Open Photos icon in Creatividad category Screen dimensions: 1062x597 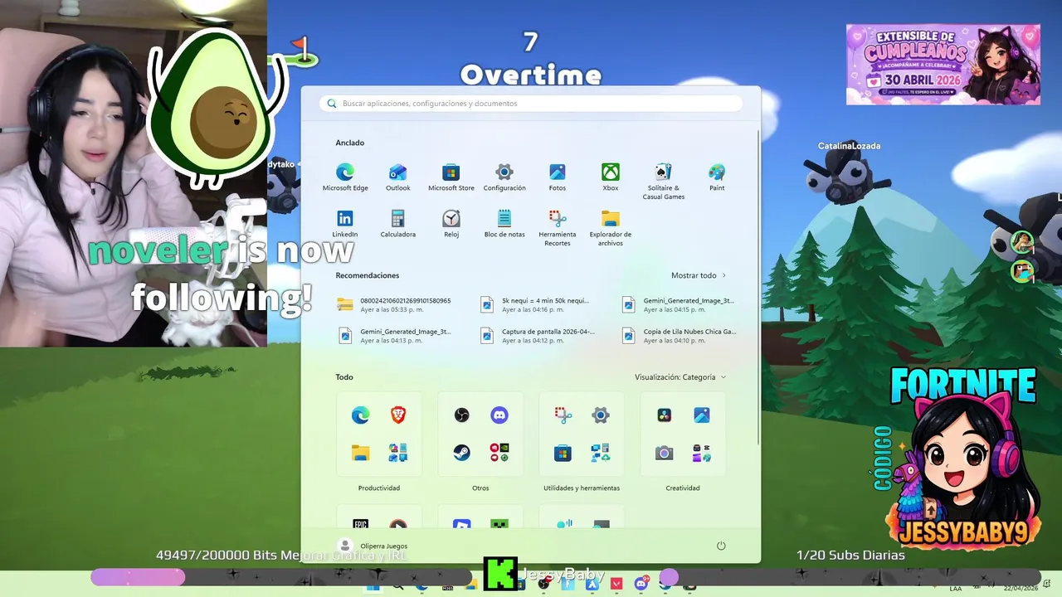tap(702, 415)
